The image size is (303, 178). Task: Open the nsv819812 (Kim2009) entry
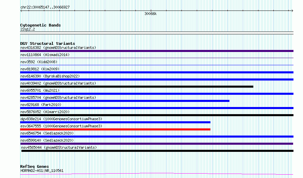tap(40, 69)
